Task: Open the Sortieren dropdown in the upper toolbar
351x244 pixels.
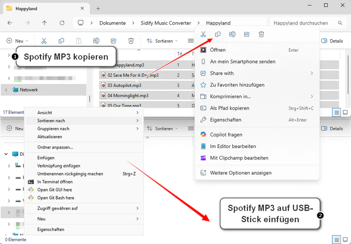Action: click(x=162, y=41)
